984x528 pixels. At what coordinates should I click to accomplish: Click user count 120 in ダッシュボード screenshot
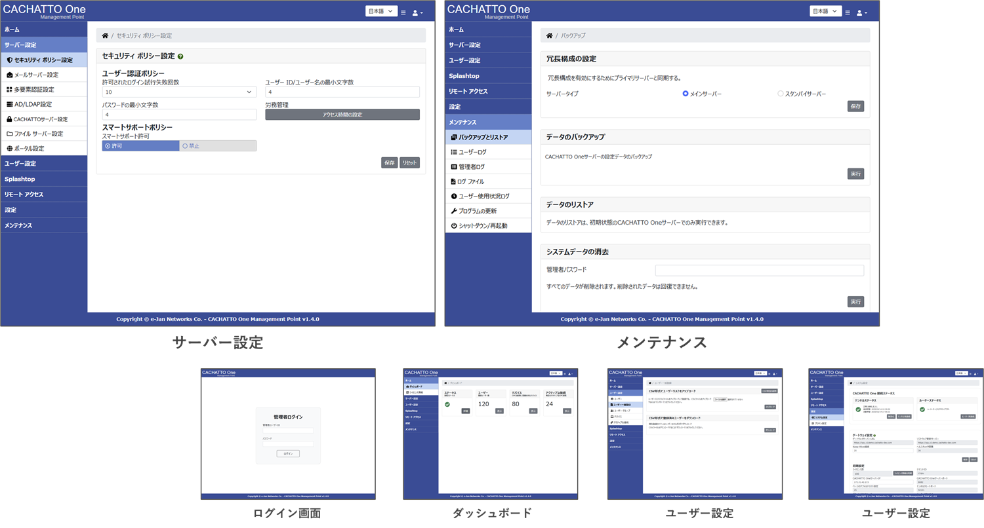tap(484, 404)
